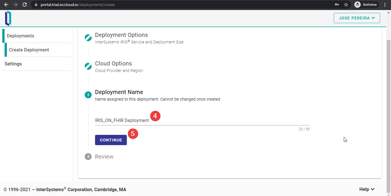This screenshot has width=391, height=196.
Task: Click the InterSystems logo
Action: pyautogui.click(x=8, y=18)
